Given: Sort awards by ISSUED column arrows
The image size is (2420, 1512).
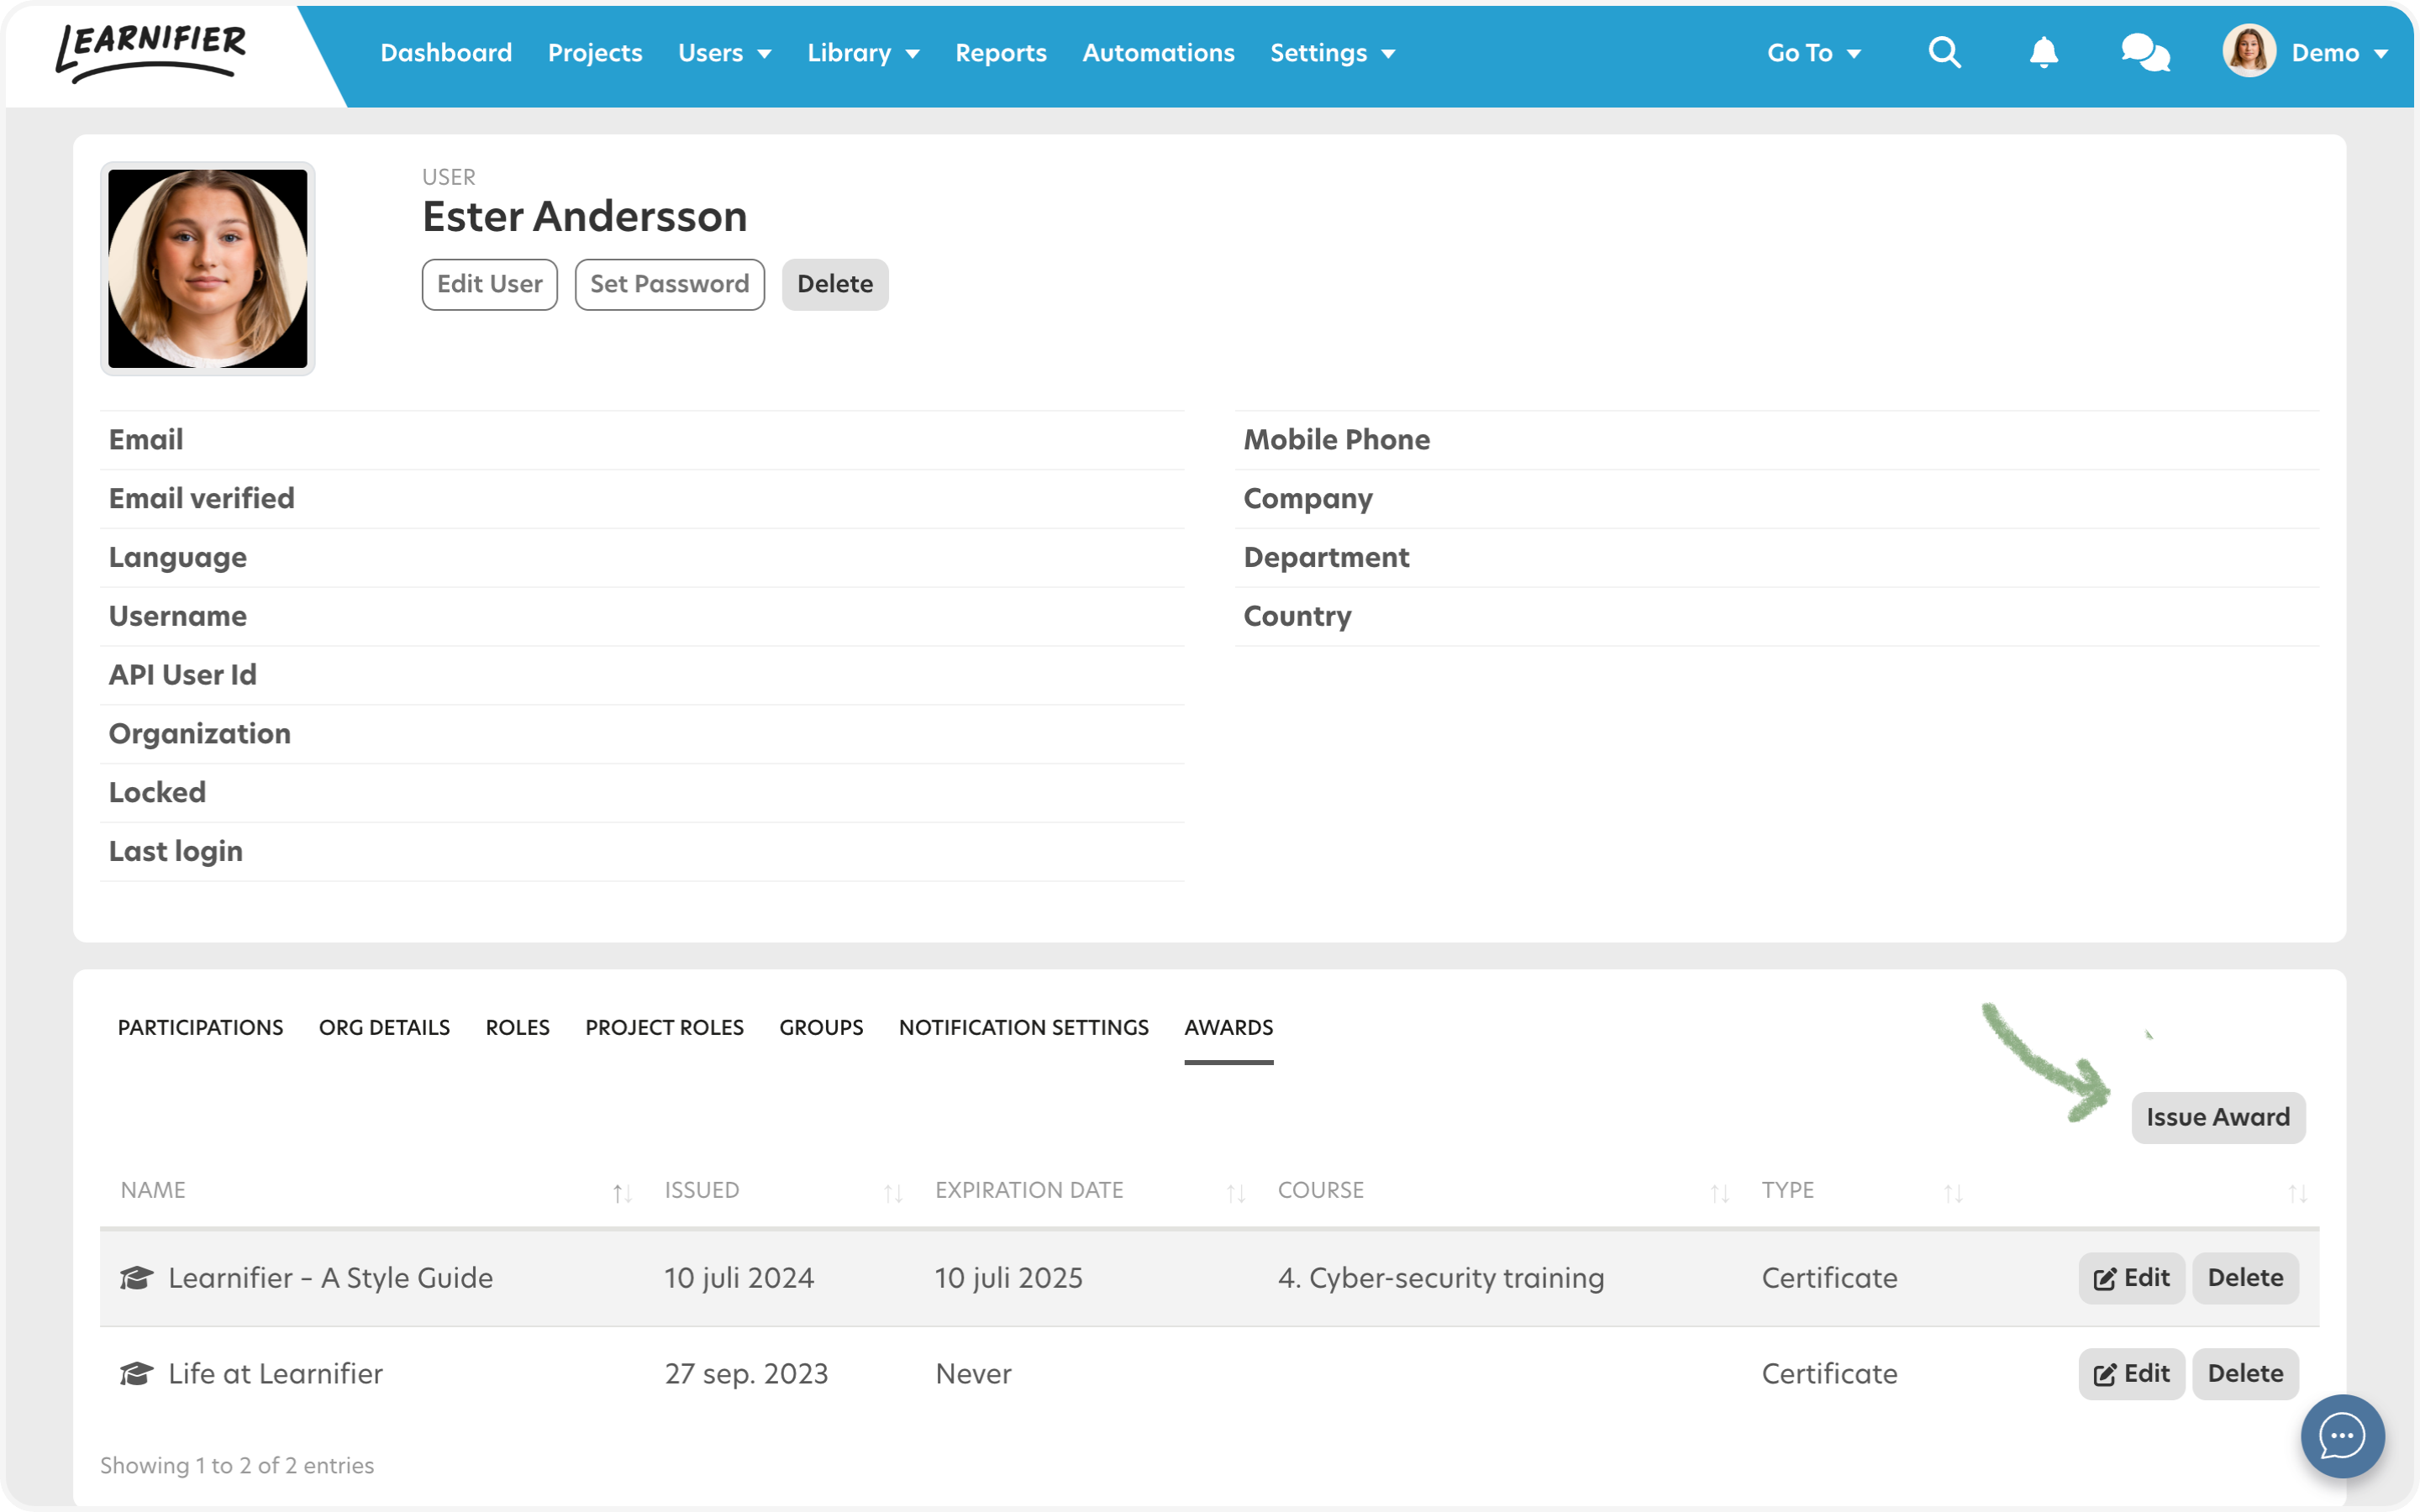Looking at the screenshot, I should (x=893, y=1192).
